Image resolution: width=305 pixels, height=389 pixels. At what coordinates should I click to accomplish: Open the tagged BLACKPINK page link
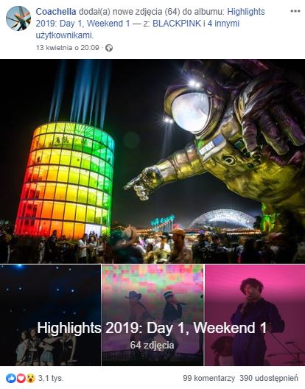(x=177, y=24)
